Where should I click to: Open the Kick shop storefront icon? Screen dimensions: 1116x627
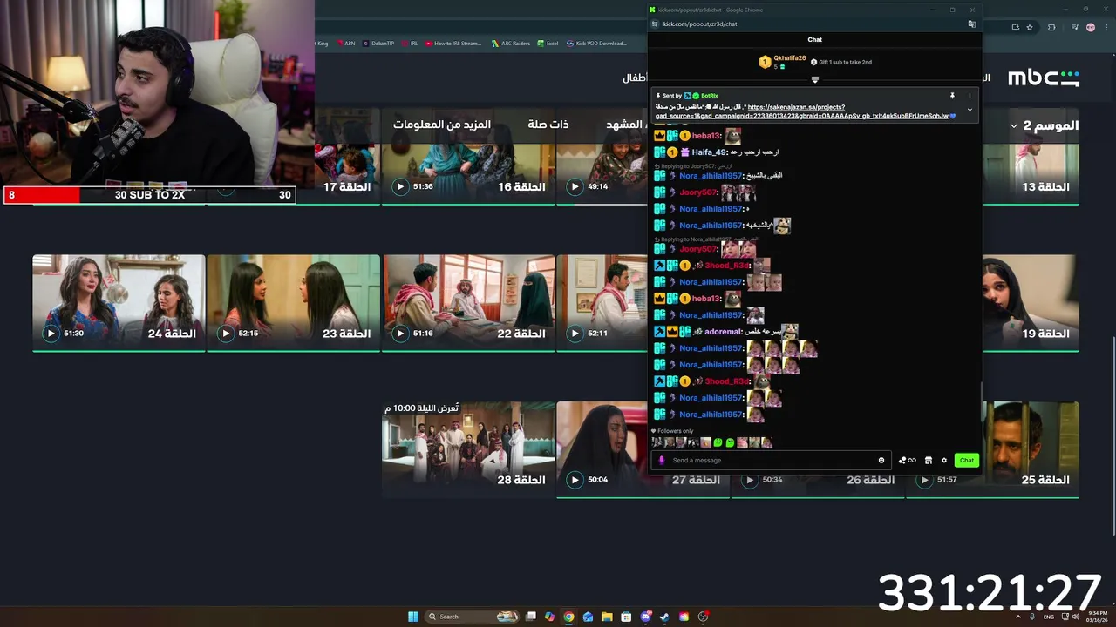(x=928, y=460)
